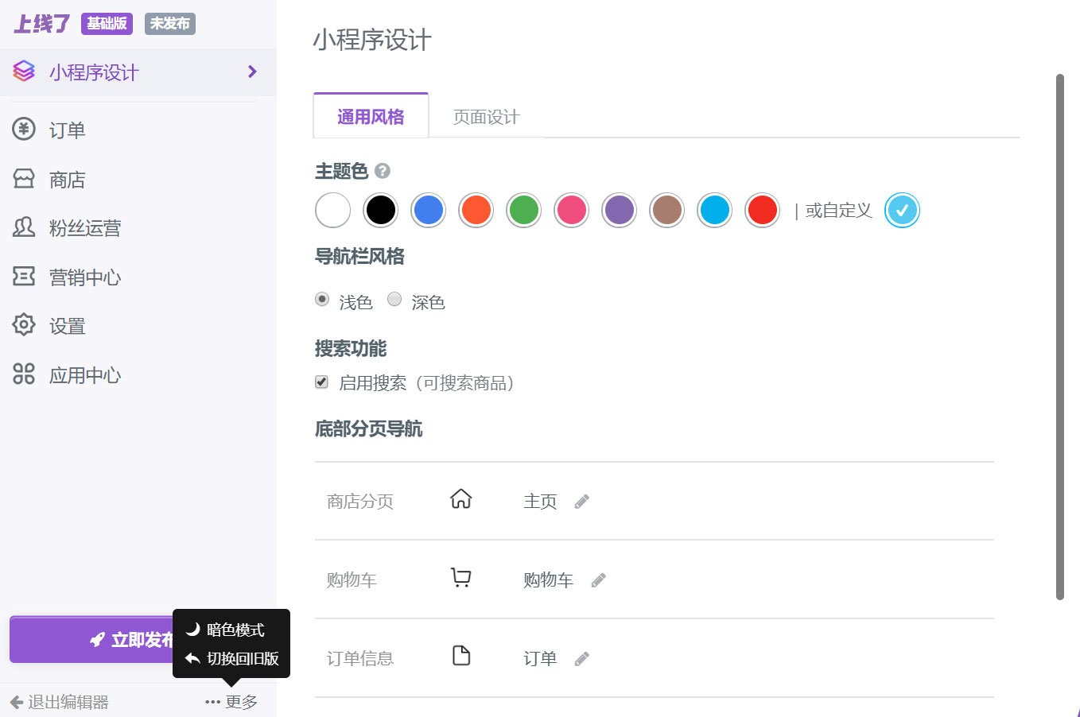Edit the 购物车 tab label pencil icon

point(598,579)
